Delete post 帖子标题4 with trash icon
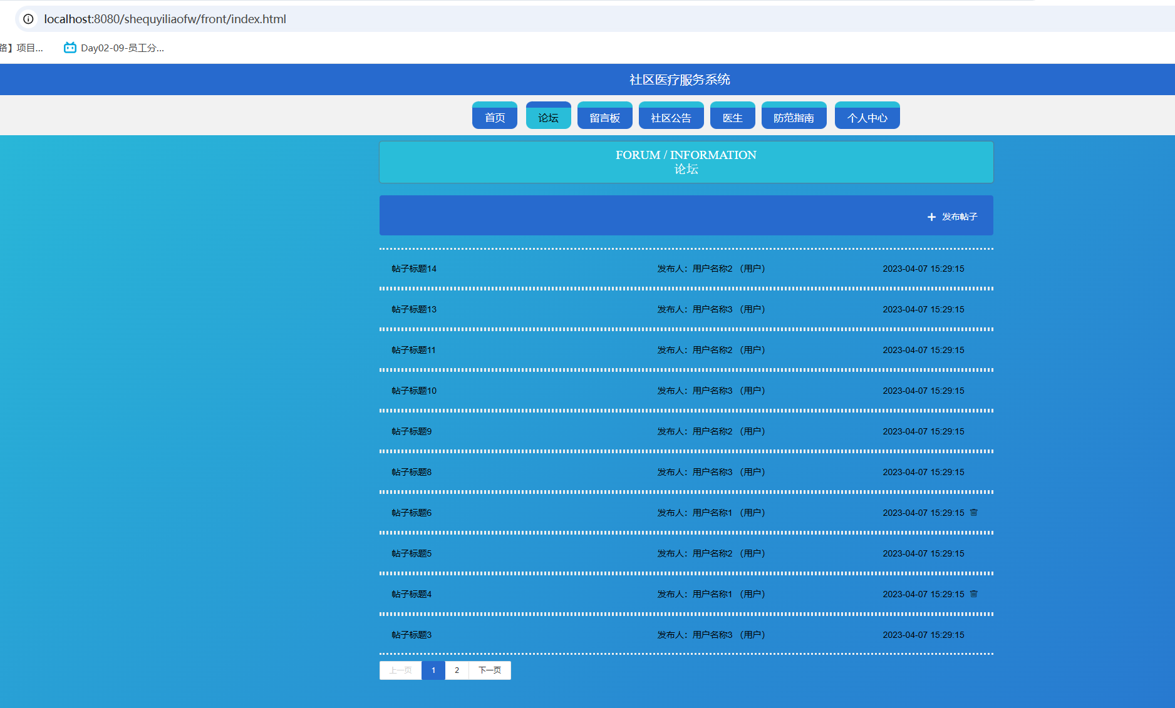This screenshot has height=708, width=1175. pos(974,593)
